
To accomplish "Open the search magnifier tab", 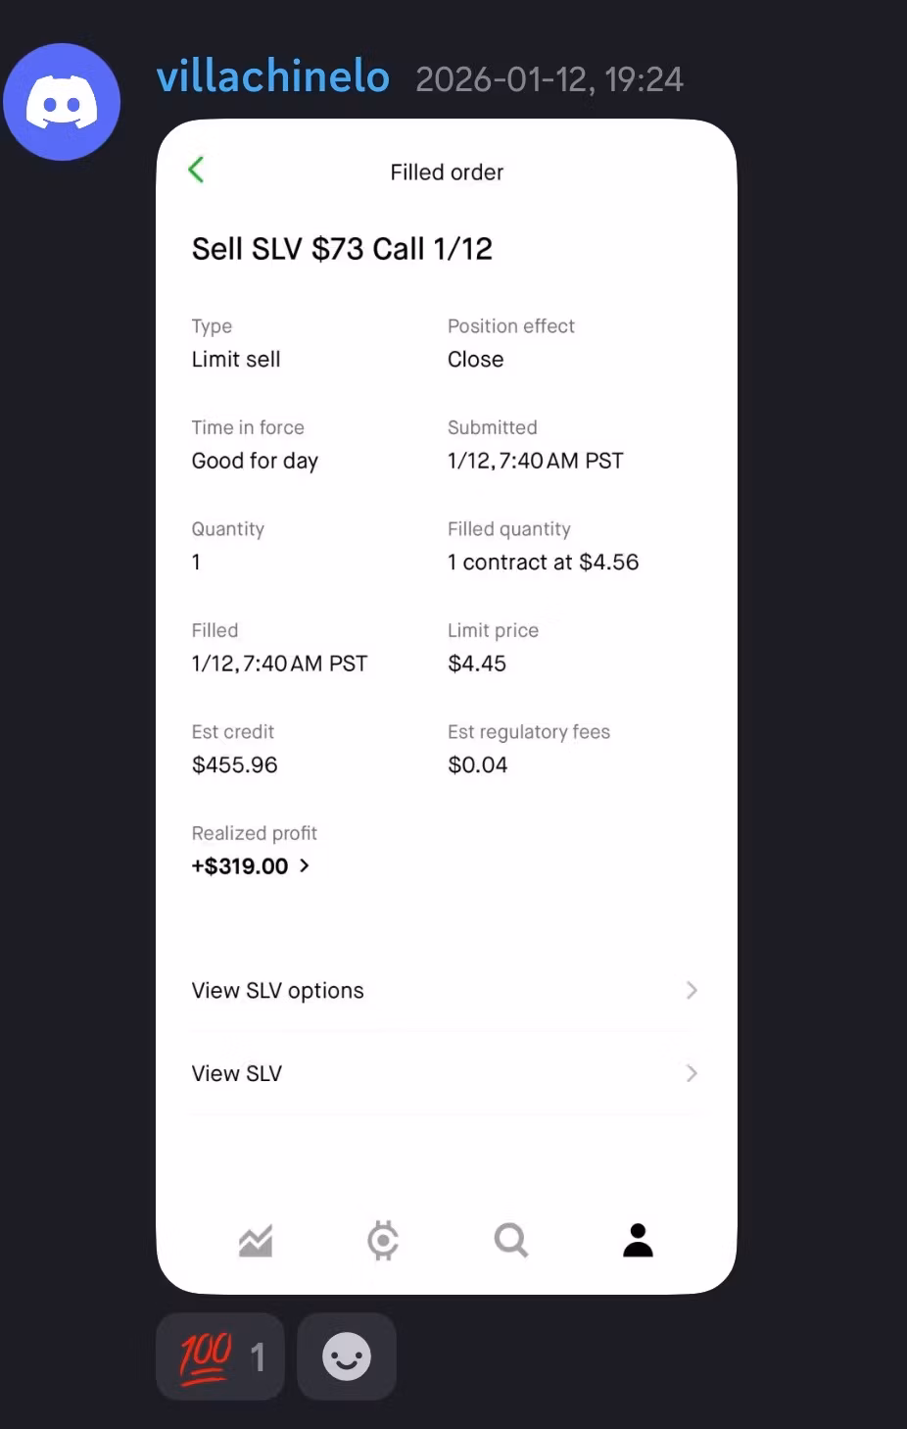I will [x=510, y=1241].
